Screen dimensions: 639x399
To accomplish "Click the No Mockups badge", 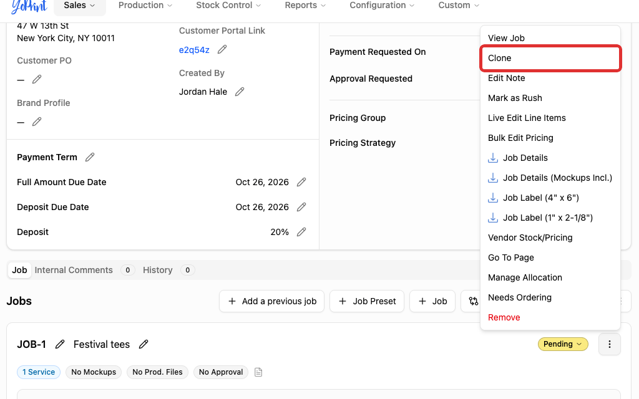I will tap(94, 372).
